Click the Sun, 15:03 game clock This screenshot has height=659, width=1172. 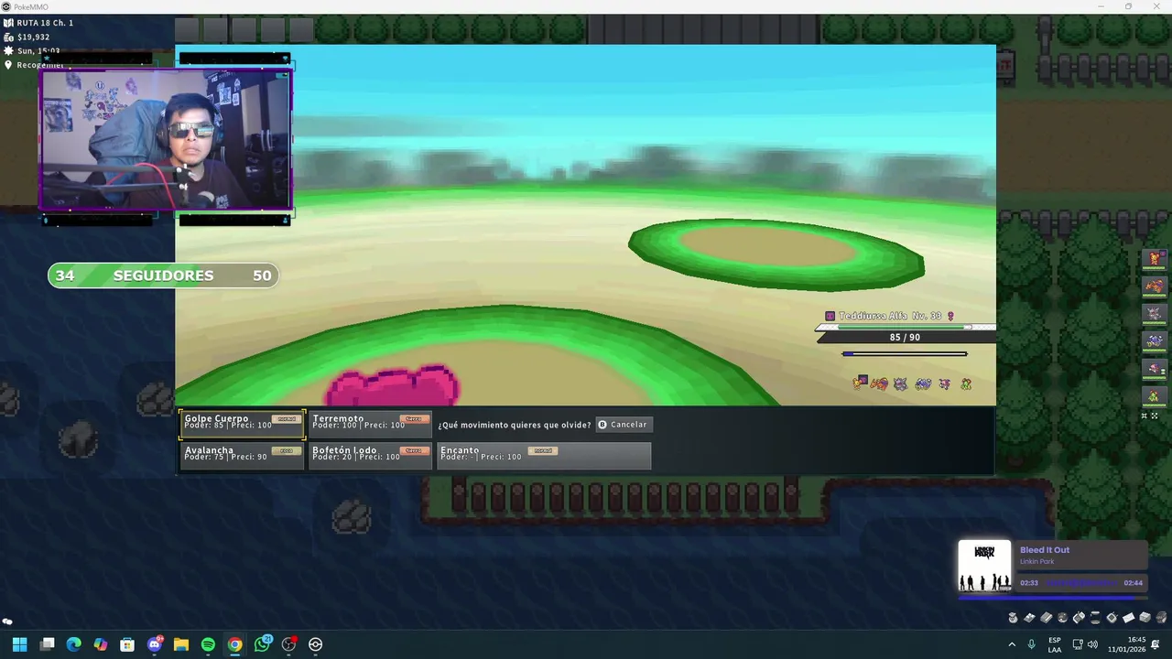(38, 51)
